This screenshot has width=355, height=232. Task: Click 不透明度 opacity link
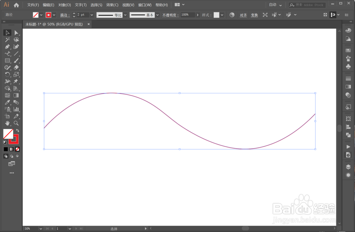click(x=170, y=15)
